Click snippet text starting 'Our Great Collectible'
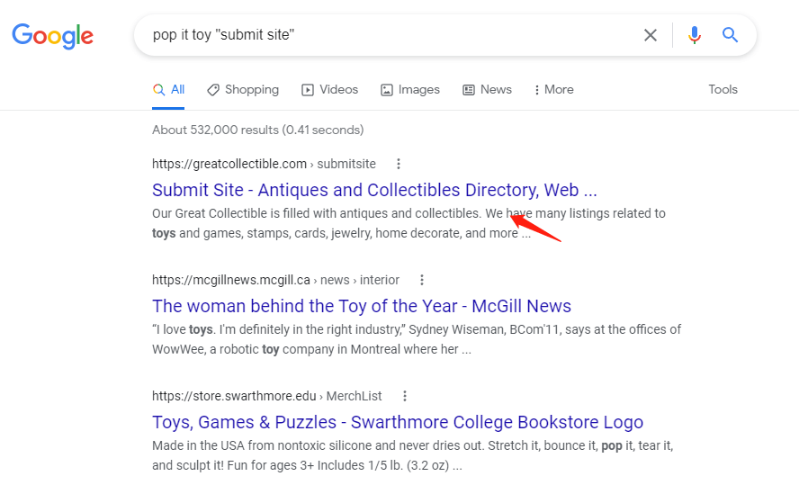 click(408, 223)
